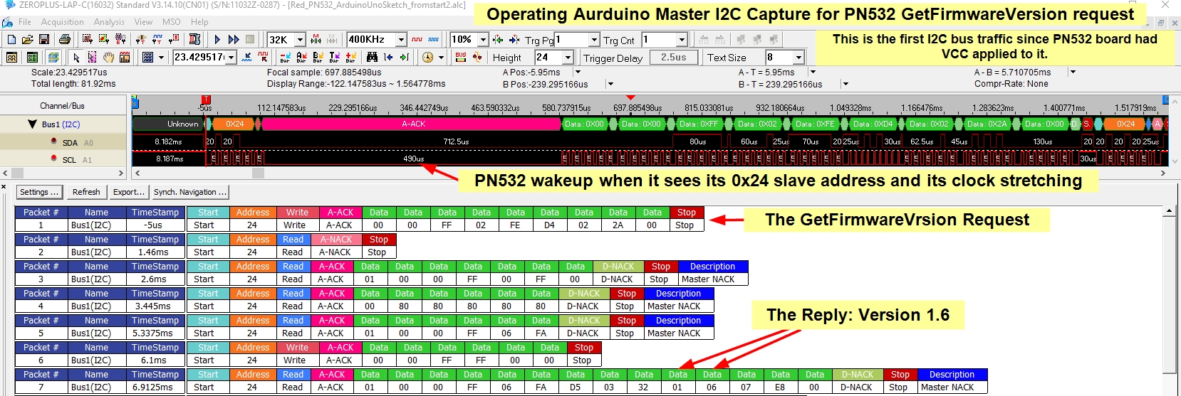Screen dimensions: 1181x396
Task: Open a saved capture file with the folder icon
Action: pyautogui.click(x=28, y=39)
